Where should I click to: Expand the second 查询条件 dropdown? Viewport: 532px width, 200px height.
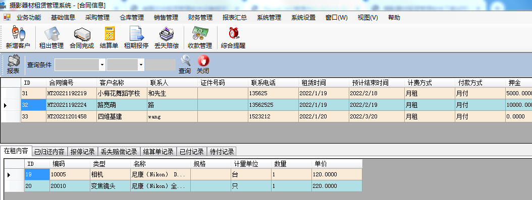(141, 64)
